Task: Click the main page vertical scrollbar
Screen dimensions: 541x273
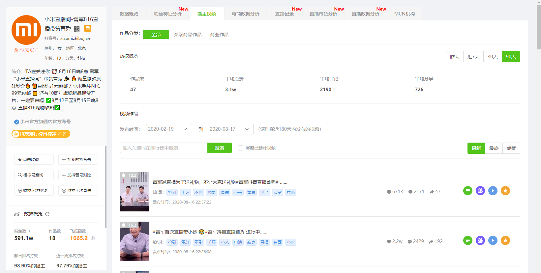Action: tap(539, 26)
